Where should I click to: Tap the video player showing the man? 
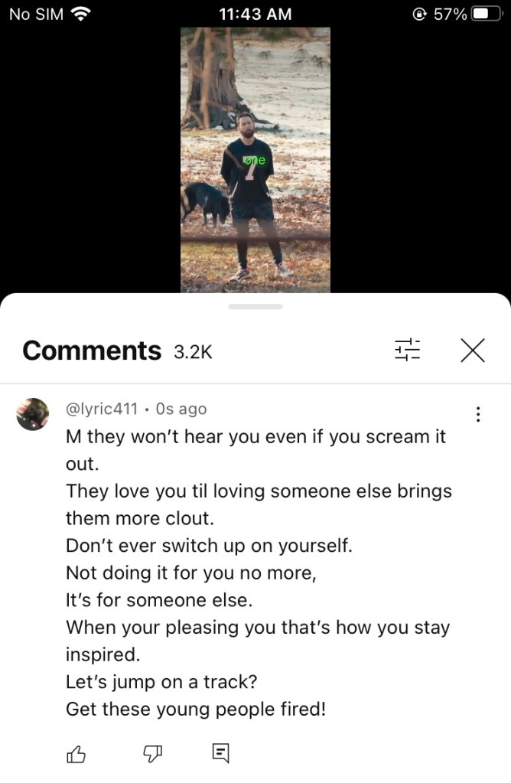click(x=255, y=160)
